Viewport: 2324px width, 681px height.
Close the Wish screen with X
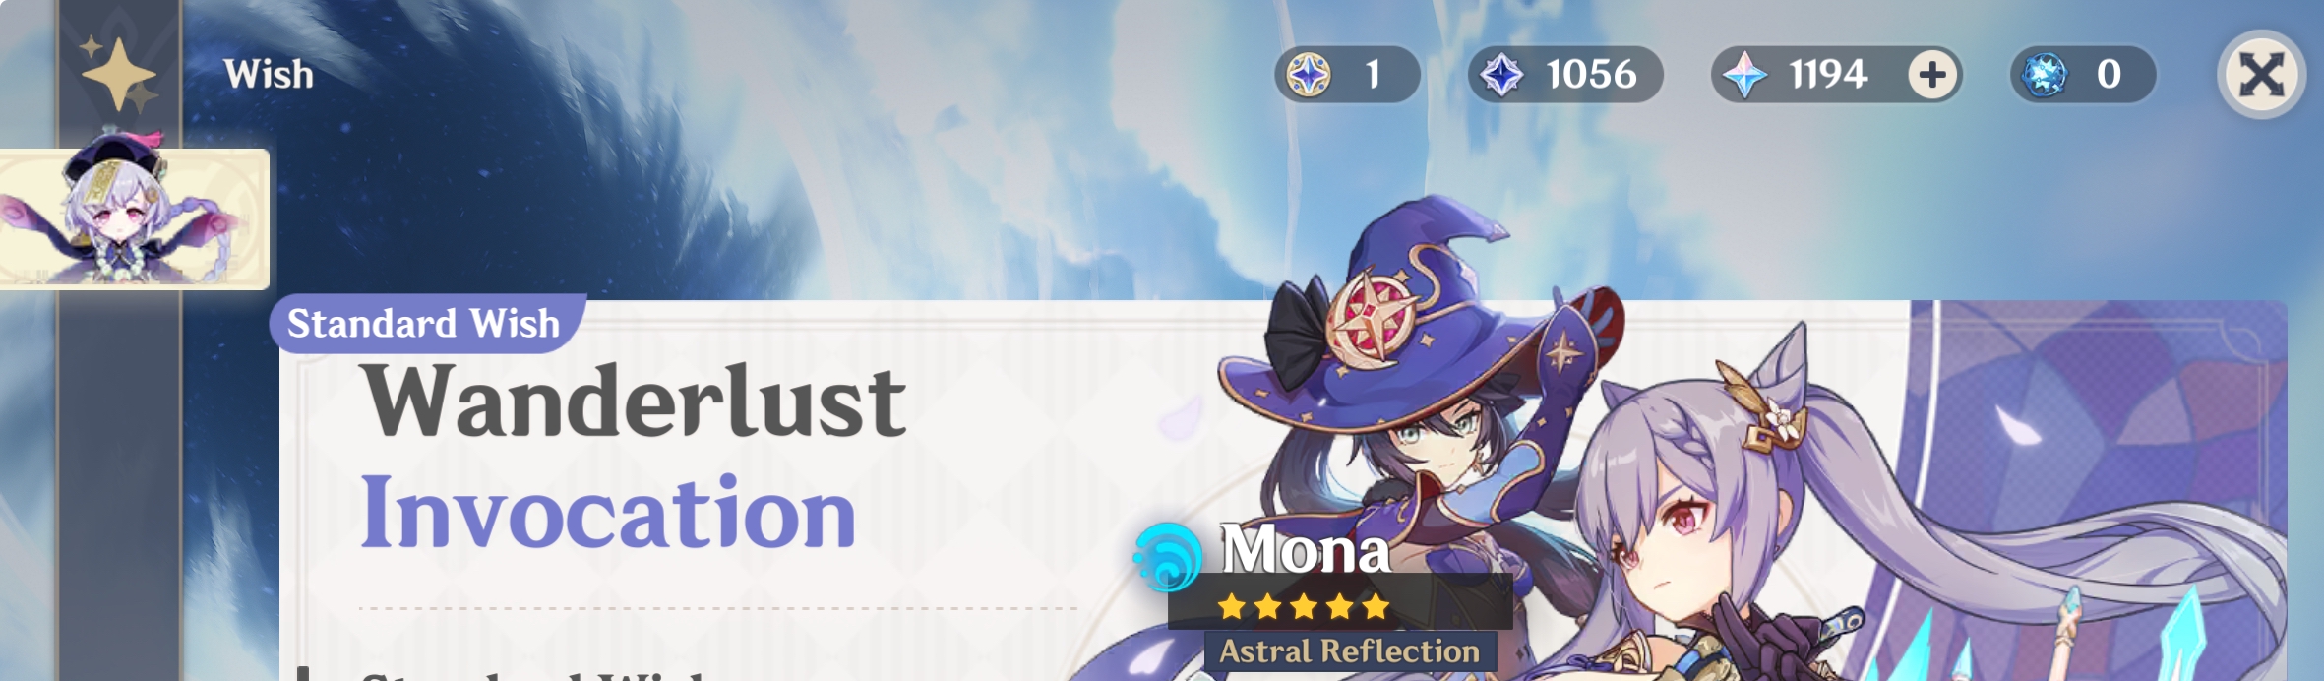point(2261,75)
